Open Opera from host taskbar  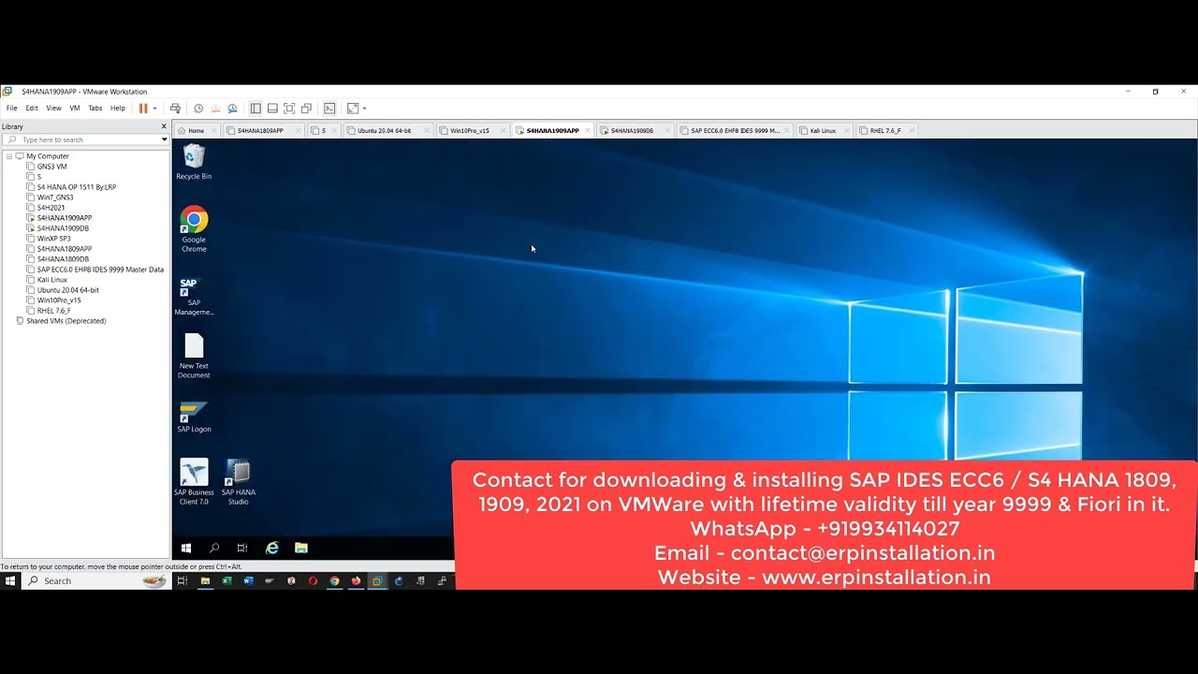pyautogui.click(x=313, y=581)
